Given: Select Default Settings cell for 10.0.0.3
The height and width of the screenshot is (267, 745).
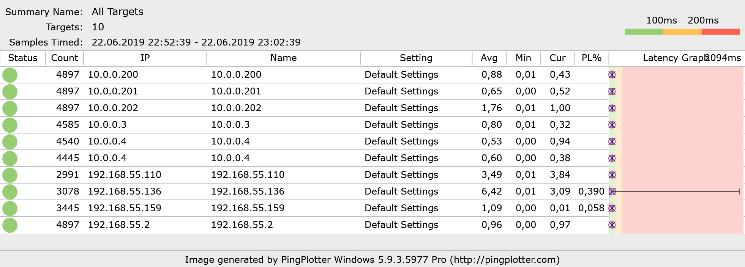Looking at the screenshot, I should coord(401,125).
